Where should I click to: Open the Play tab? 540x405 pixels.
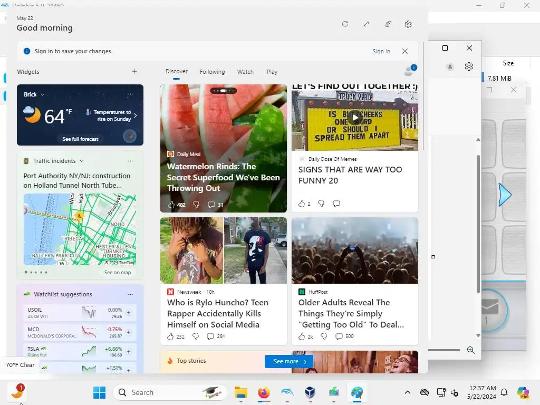(x=272, y=72)
